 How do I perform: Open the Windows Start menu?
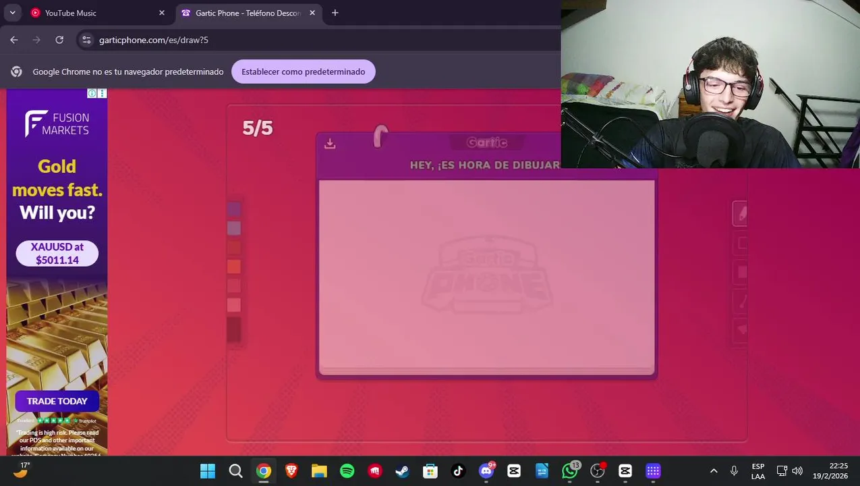pos(208,471)
